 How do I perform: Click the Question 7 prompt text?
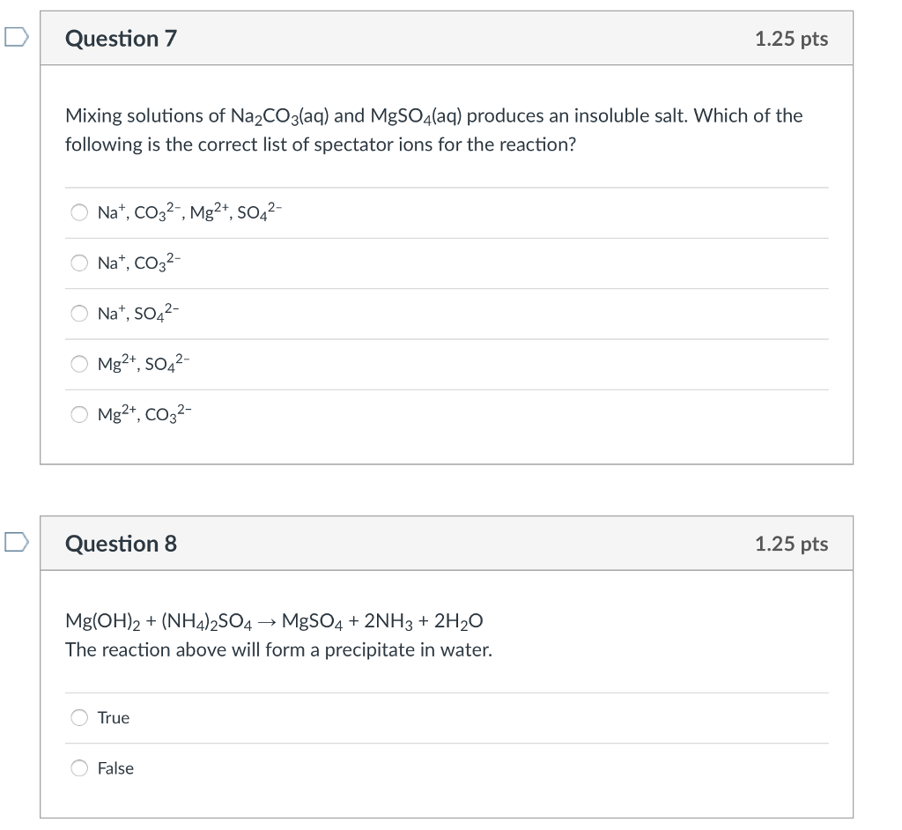click(x=433, y=129)
